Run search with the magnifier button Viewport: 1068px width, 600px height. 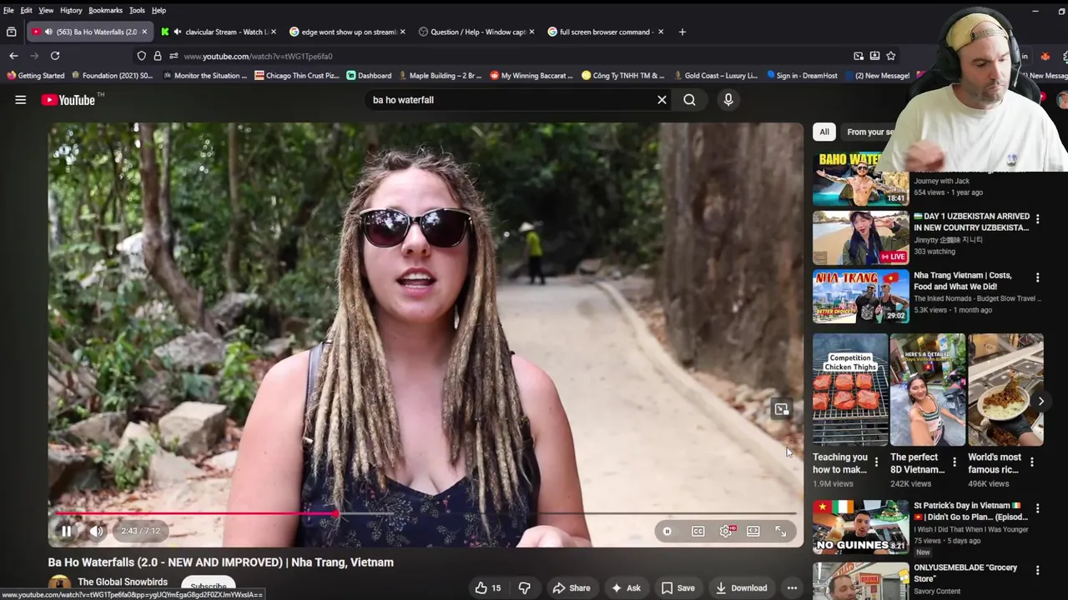click(689, 100)
